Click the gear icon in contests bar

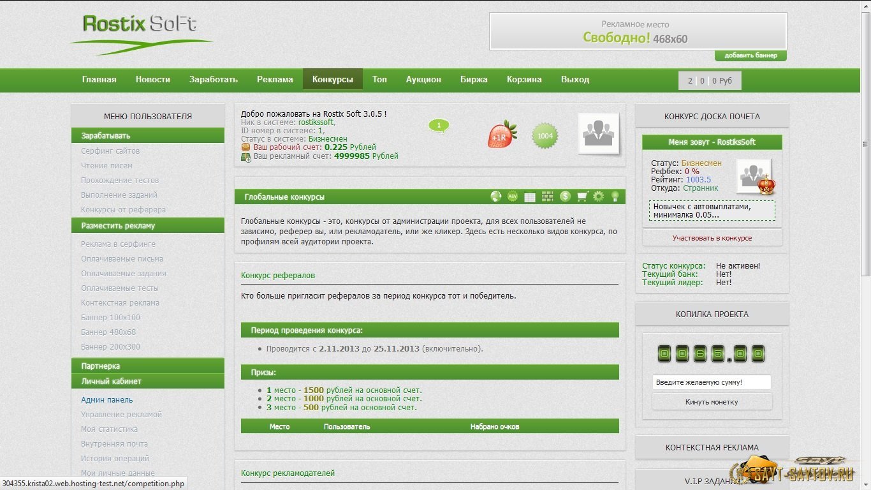(x=598, y=197)
